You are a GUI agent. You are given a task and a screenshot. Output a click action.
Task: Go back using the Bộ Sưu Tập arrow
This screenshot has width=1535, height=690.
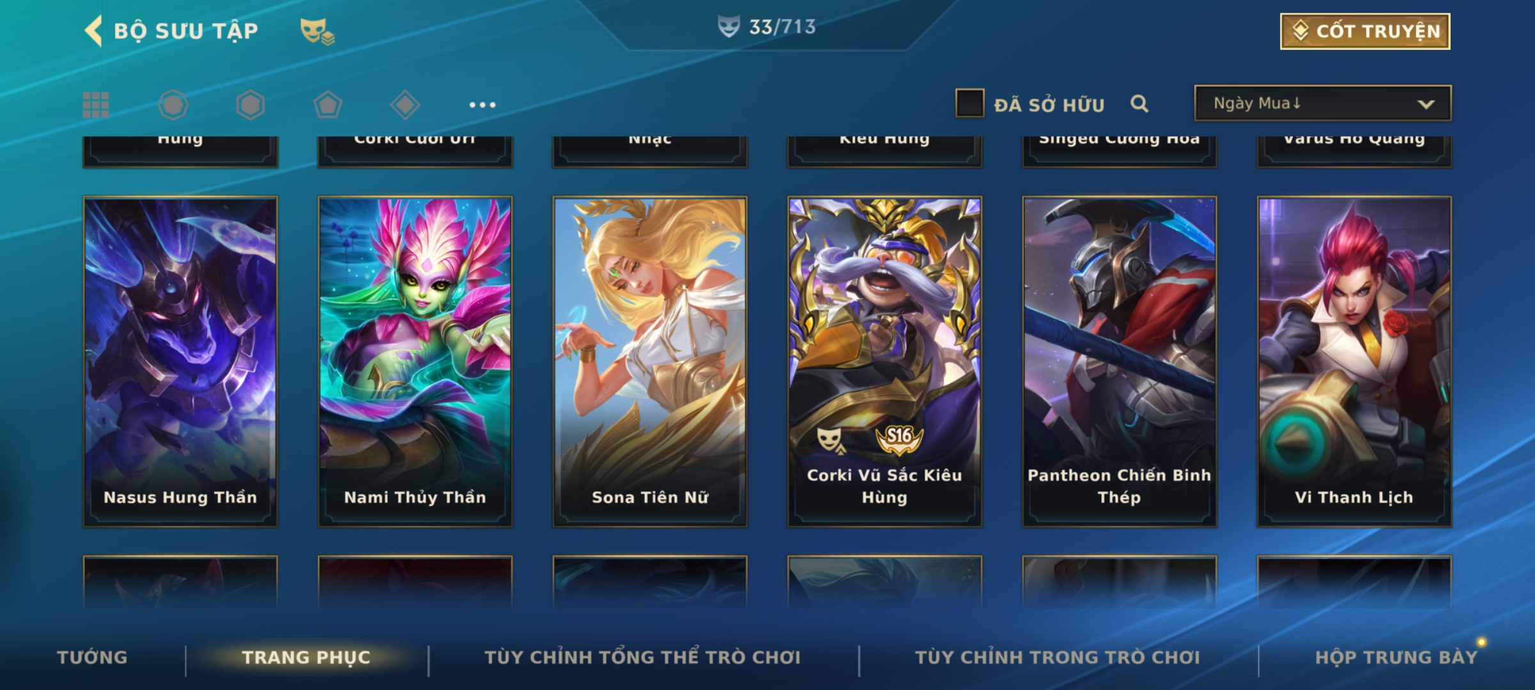pos(93,31)
